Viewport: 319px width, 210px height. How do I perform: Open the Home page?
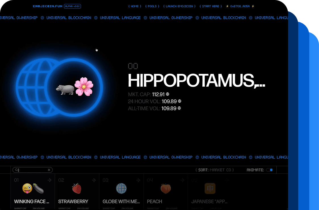click(135, 6)
